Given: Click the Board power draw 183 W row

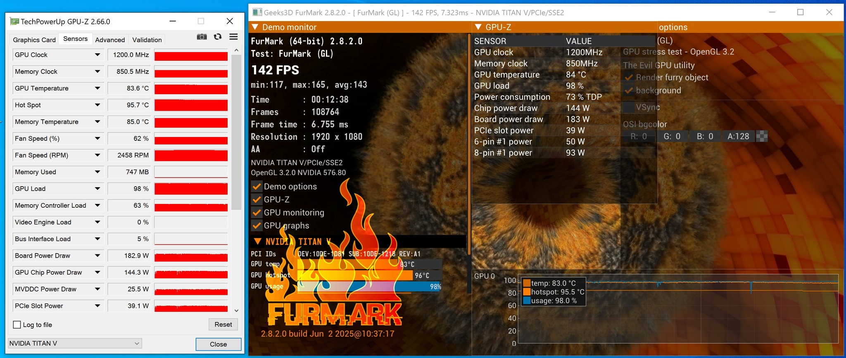Looking at the screenshot, I should point(564,119).
